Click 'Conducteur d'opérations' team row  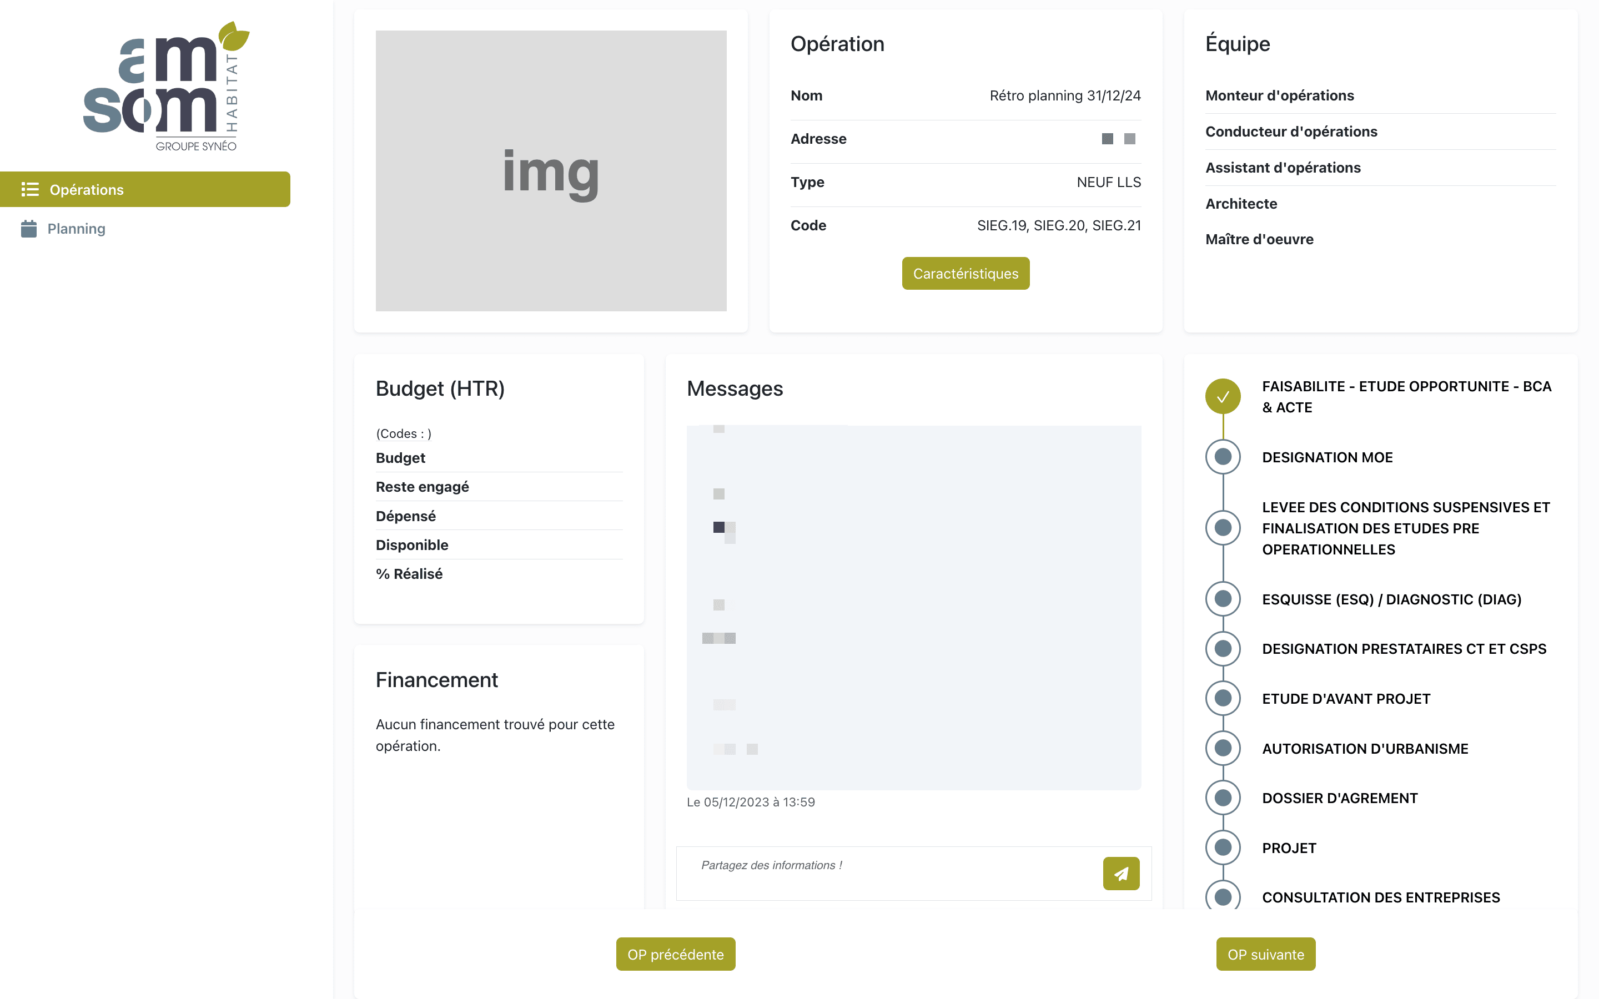(1380, 132)
